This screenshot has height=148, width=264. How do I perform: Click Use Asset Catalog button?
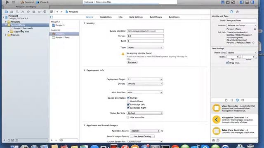pos(142,136)
